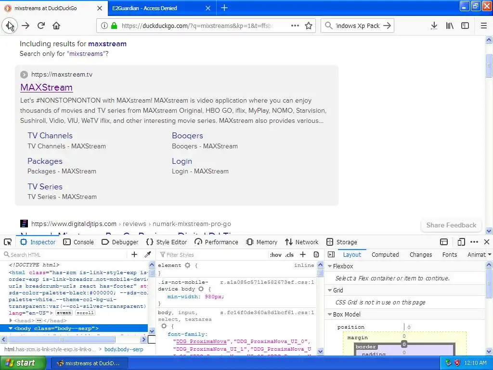
Task: Toggle print media simulation page icon
Action: point(316,254)
